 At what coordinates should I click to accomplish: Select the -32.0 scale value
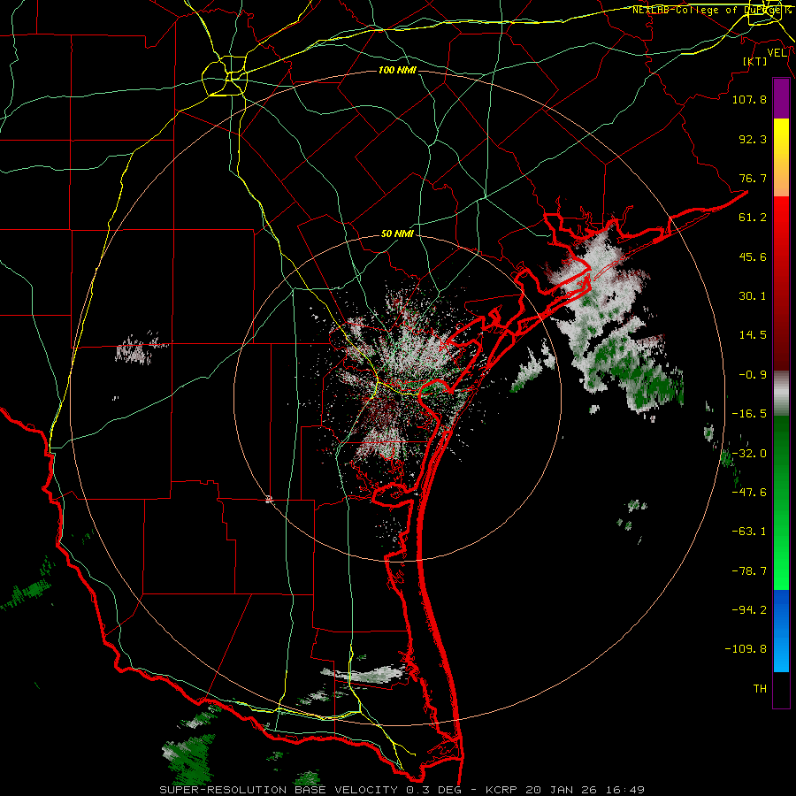point(749,454)
